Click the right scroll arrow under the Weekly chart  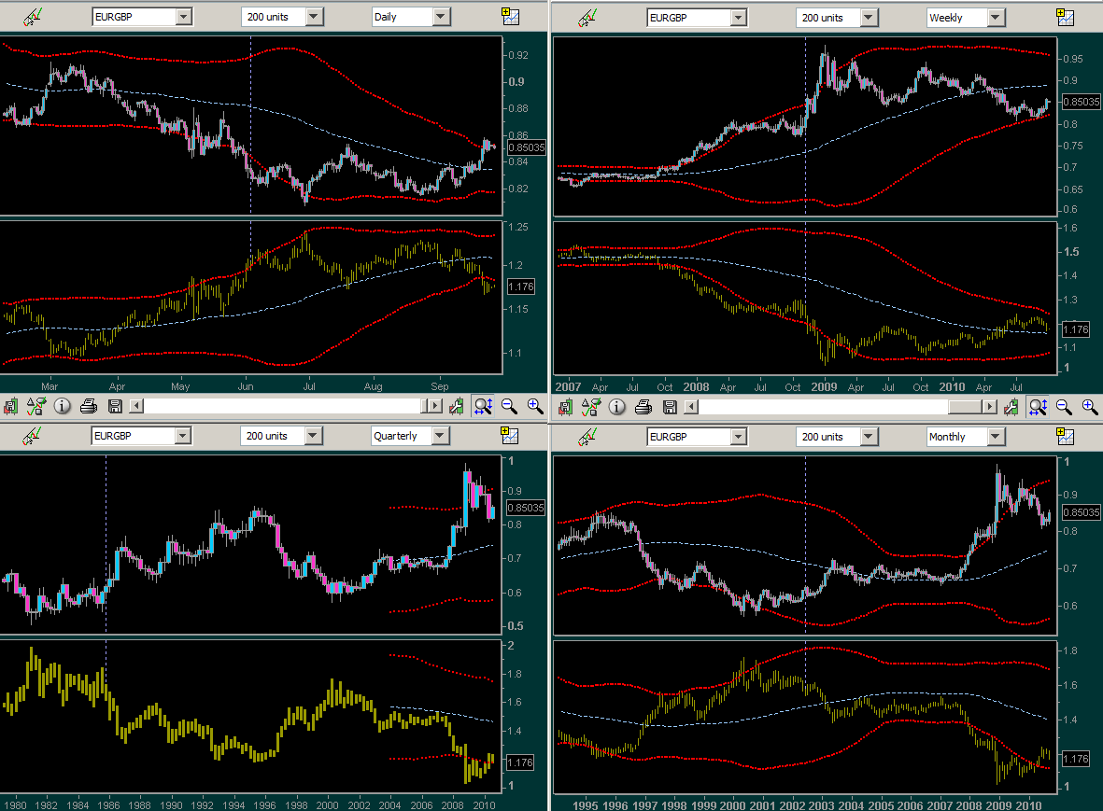click(x=990, y=407)
